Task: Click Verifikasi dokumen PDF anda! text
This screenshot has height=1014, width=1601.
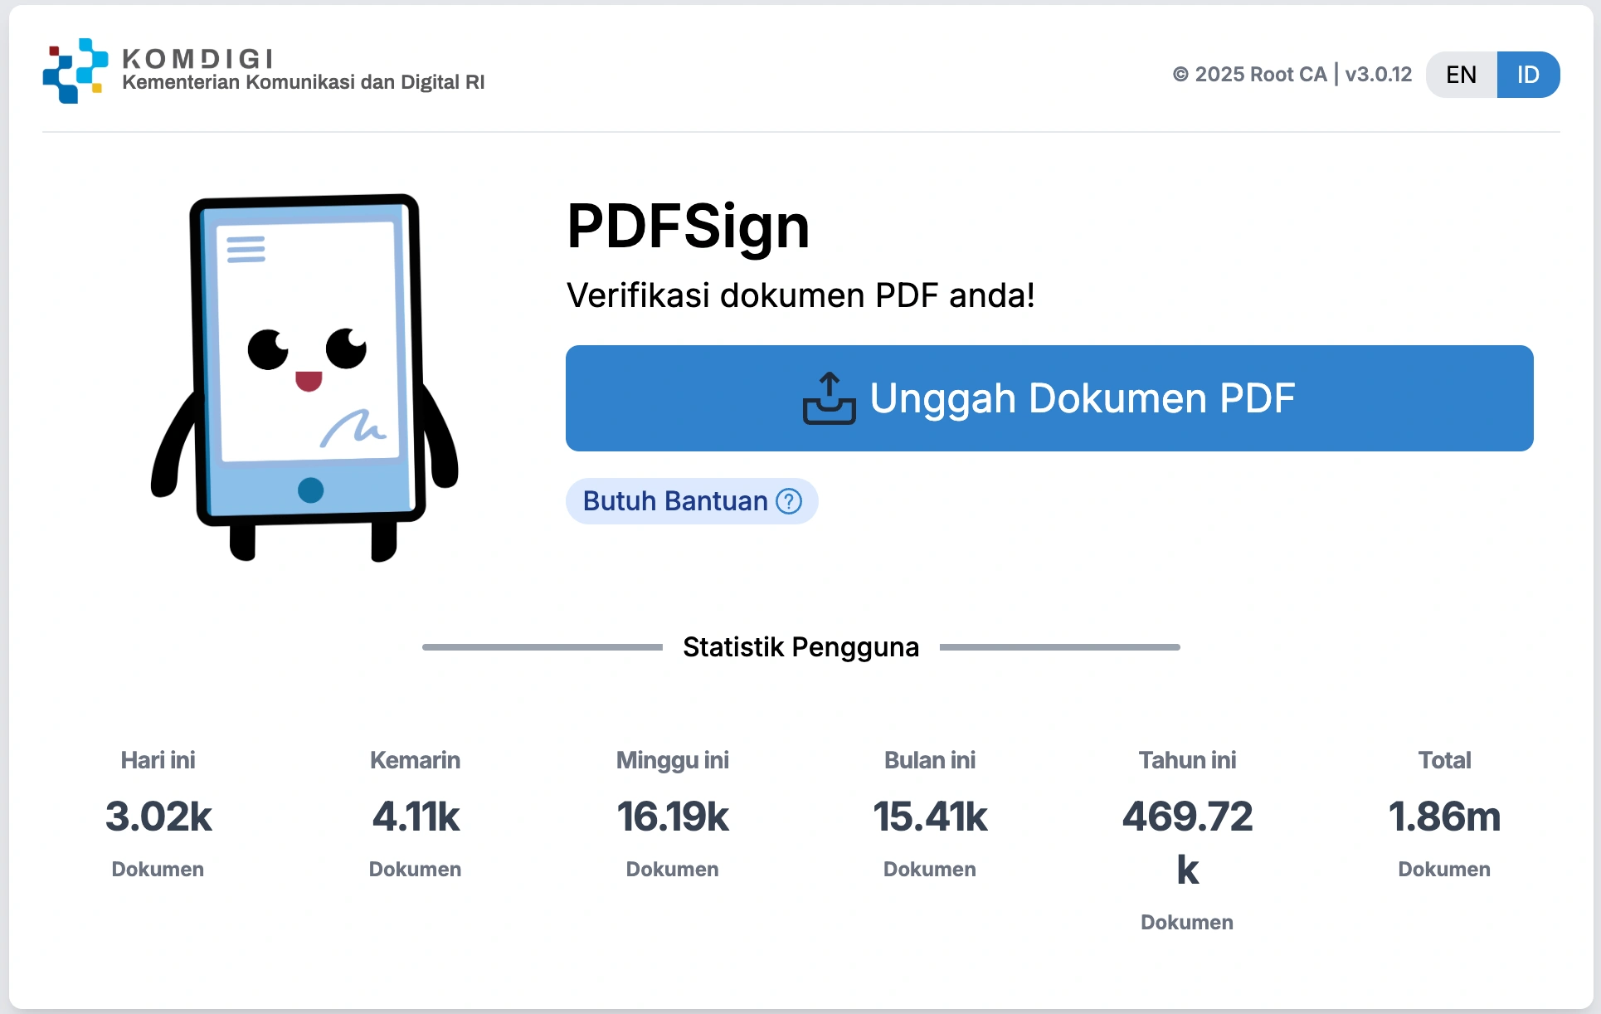Action: (x=800, y=295)
